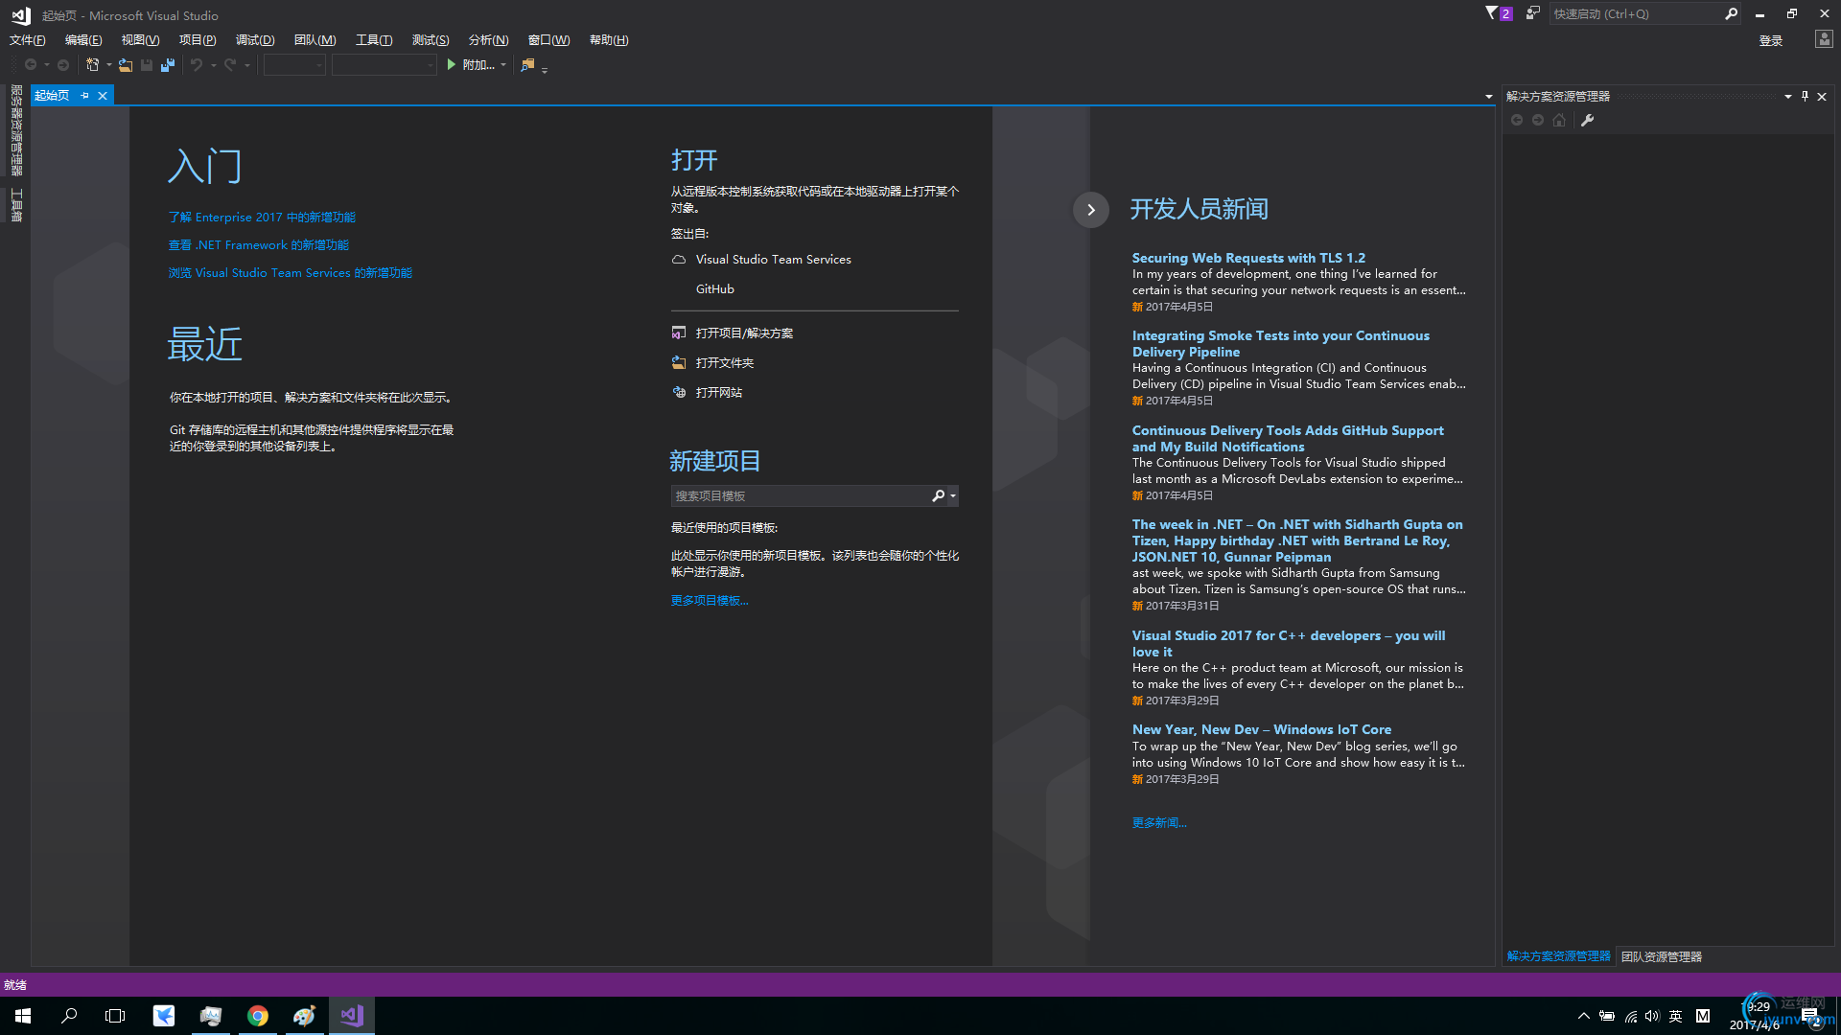
Task: Open the notifications flag icon
Action: pyautogui.click(x=1492, y=13)
